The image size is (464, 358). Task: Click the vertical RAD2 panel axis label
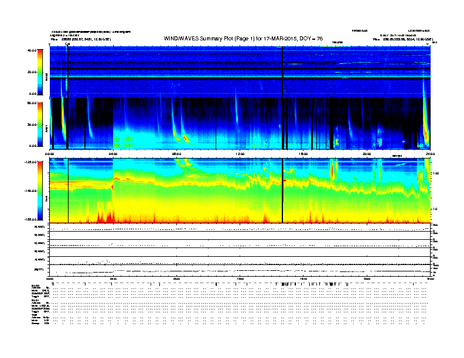[x=46, y=77]
